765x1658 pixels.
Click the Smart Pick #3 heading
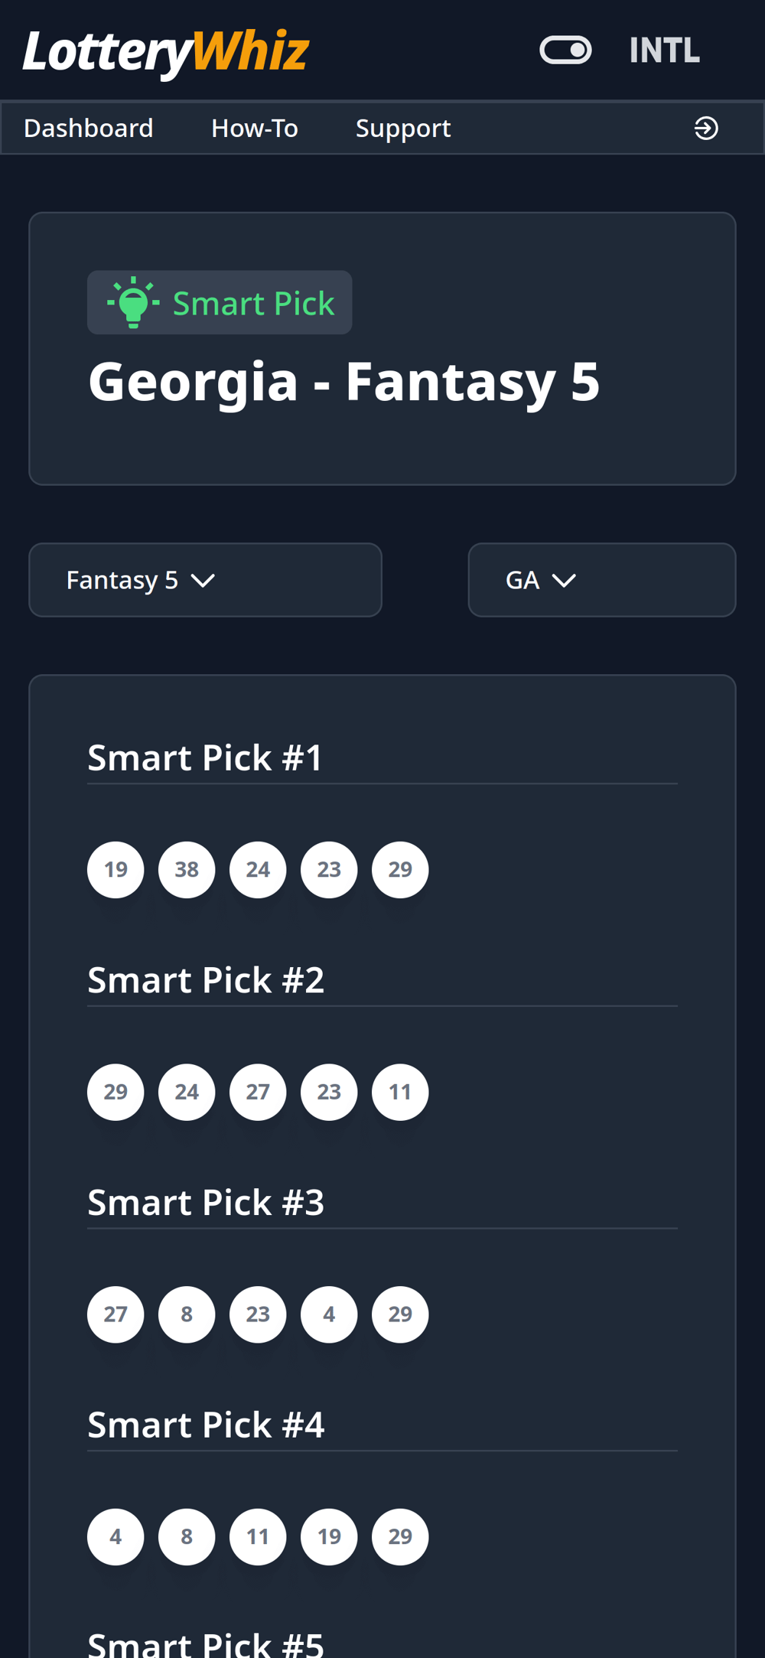(206, 1202)
